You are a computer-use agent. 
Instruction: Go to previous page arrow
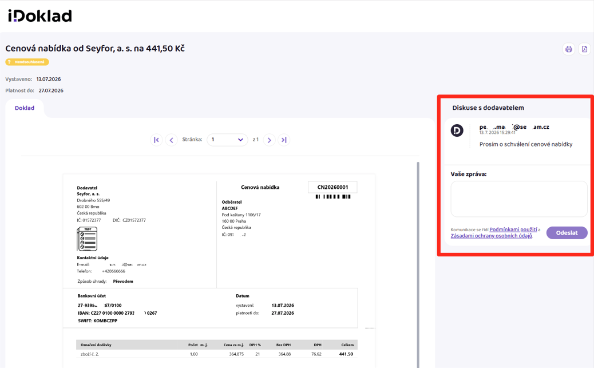click(171, 140)
